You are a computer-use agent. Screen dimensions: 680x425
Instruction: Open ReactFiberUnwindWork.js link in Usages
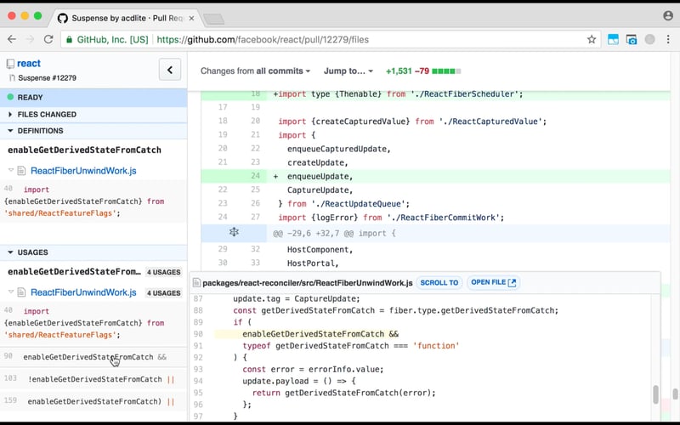[x=83, y=292]
